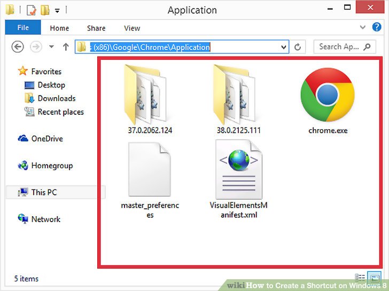Open OneDrive in navigation pane
Screen dimensions: 389x291
tap(40, 139)
